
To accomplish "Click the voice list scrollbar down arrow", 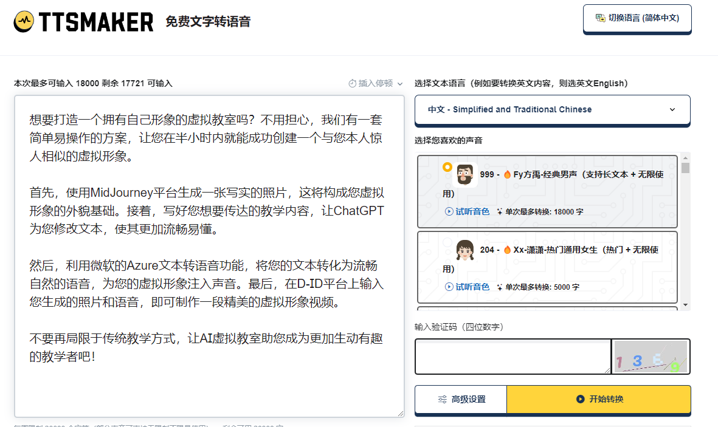I will pos(685,305).
